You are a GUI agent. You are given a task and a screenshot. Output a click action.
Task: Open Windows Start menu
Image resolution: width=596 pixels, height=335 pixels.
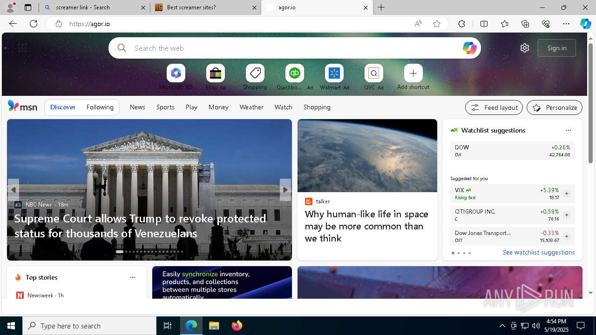[11, 326]
